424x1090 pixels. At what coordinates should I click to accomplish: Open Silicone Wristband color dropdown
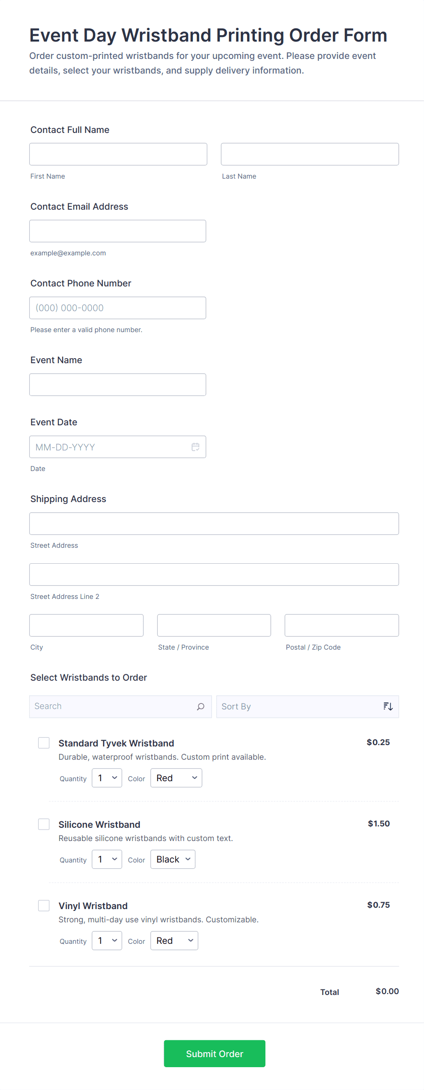pos(173,859)
